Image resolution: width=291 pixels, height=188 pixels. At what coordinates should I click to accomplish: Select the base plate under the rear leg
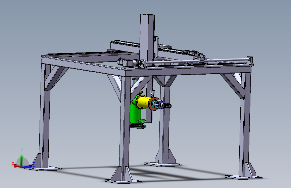tap(163, 164)
